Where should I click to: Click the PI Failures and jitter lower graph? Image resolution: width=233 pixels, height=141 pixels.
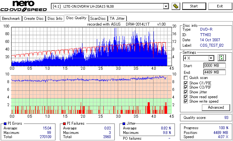point(91,95)
